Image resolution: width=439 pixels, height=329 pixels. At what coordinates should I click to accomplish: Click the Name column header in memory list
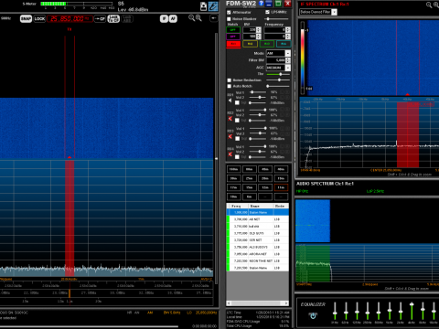point(261,206)
